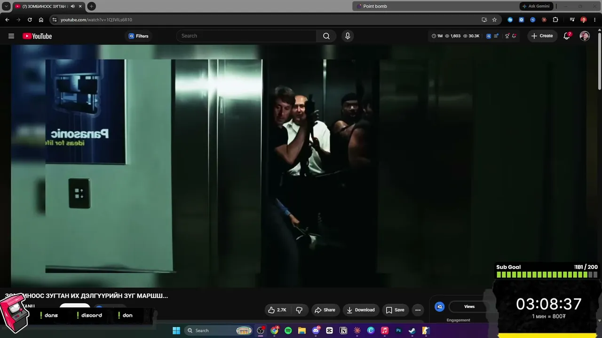Open YouTube notifications bell
Screen dimensions: 602x338
pyautogui.click(x=567, y=36)
